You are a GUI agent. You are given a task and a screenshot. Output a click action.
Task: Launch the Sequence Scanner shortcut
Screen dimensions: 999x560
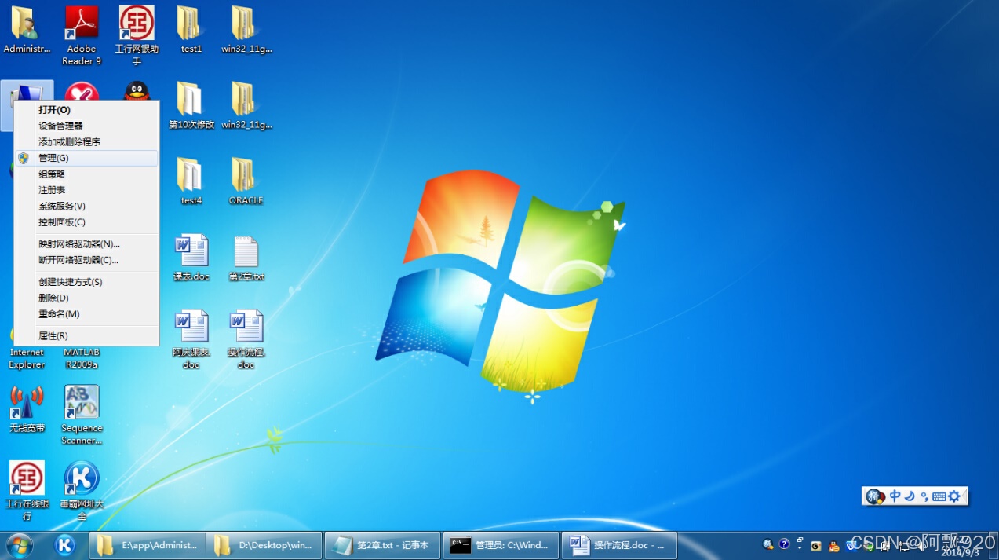point(82,415)
